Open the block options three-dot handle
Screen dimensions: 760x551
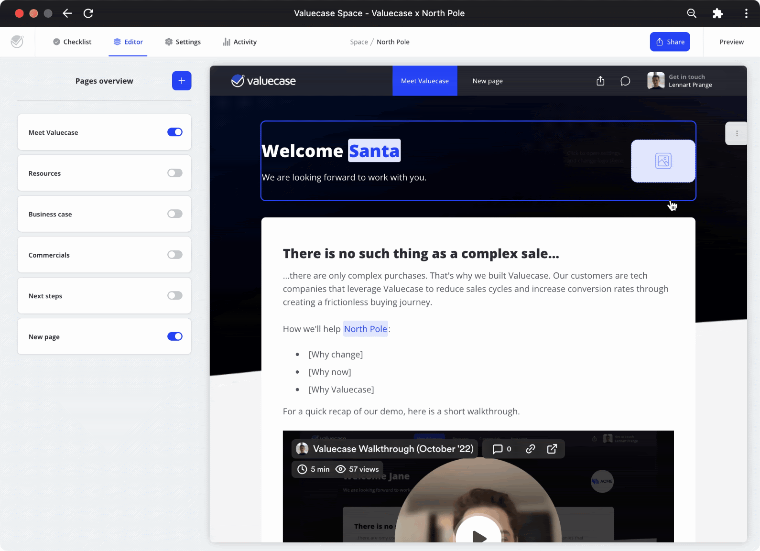pos(737,134)
